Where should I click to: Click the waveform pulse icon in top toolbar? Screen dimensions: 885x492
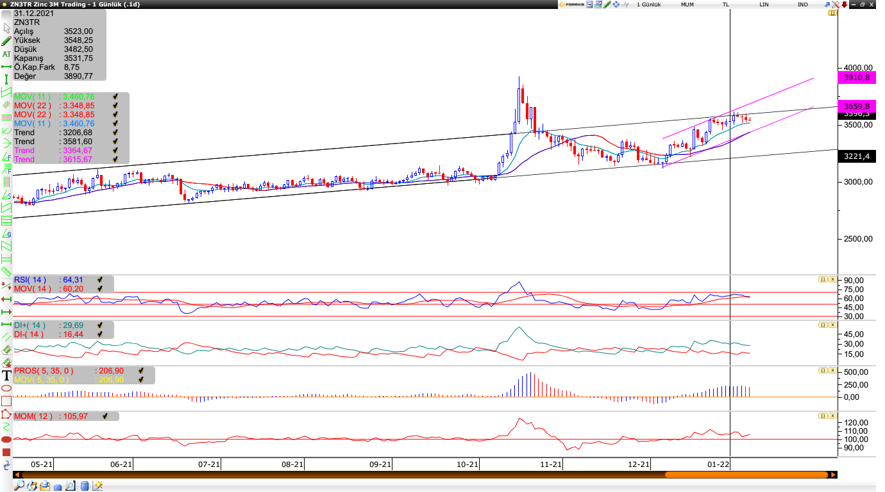(x=625, y=4)
